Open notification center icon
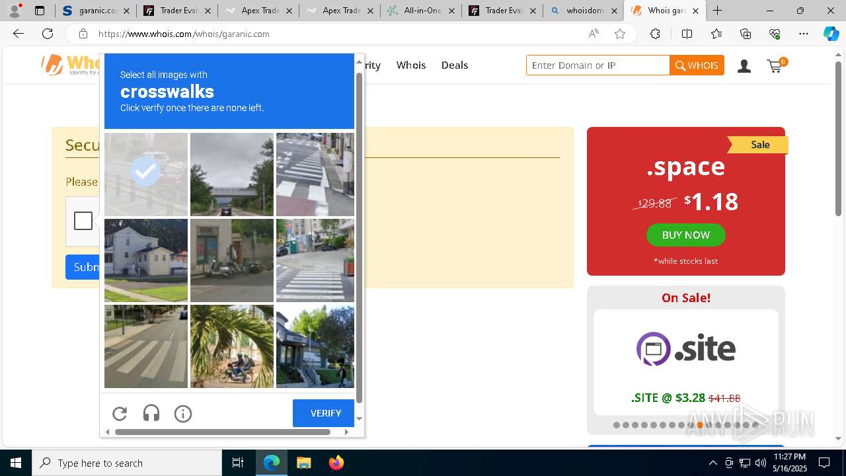This screenshot has height=476, width=846. coord(824,463)
